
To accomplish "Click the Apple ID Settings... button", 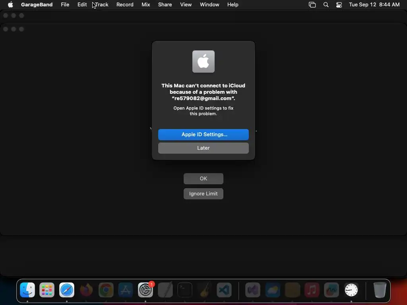I will click(203, 134).
